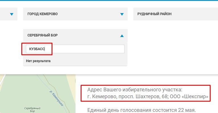Open the РУДНИЧНЫЙ РАЙОН dropdown

pyautogui.click(x=176, y=14)
